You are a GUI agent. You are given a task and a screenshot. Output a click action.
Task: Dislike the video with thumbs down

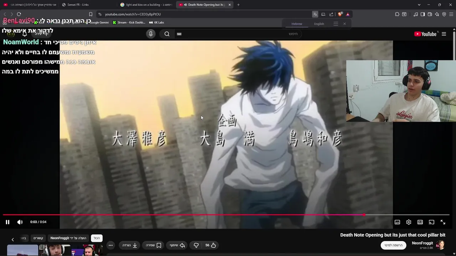(x=196, y=245)
